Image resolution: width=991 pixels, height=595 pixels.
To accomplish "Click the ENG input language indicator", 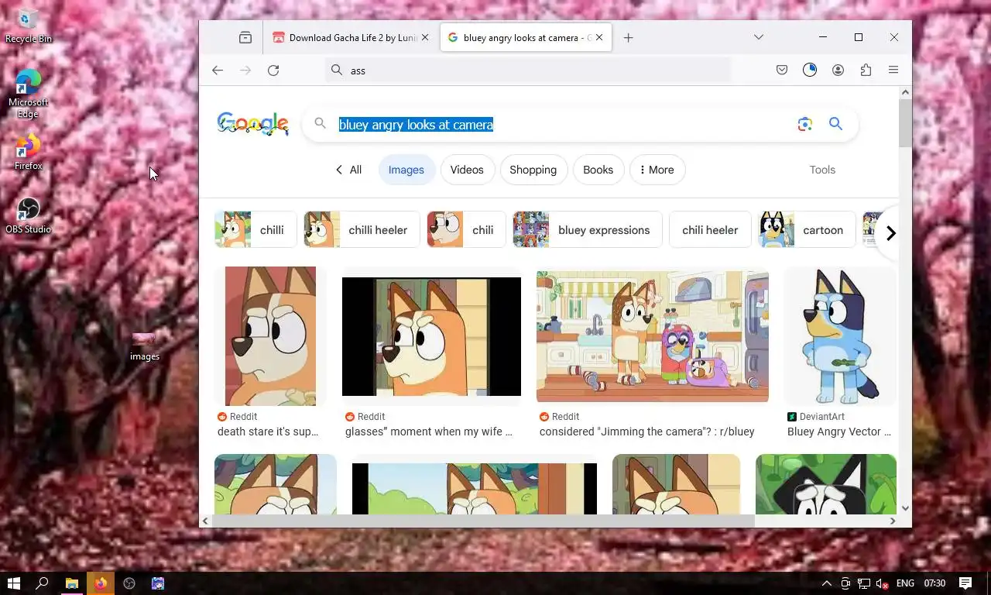I will pos(905,583).
